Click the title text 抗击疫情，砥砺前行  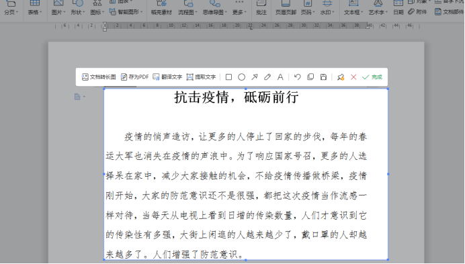coord(237,97)
